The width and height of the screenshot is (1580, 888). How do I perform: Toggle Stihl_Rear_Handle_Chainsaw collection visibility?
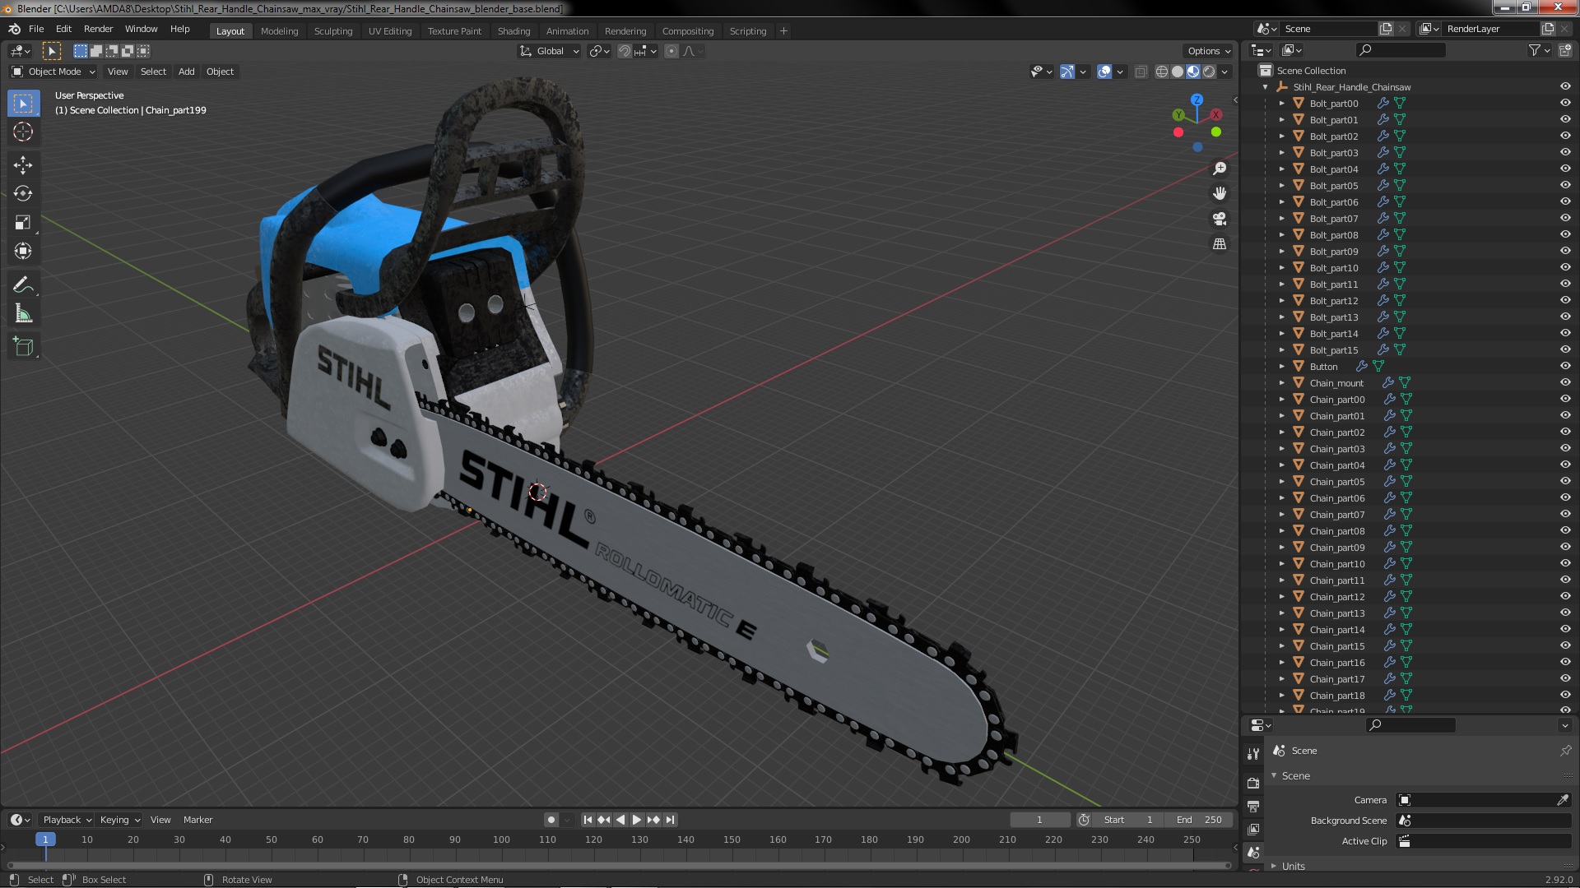tap(1565, 87)
